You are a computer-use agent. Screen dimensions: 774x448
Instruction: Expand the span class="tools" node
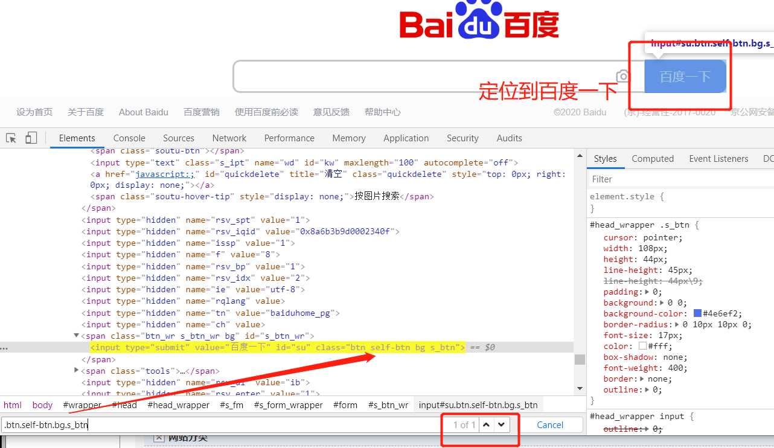tap(77, 370)
